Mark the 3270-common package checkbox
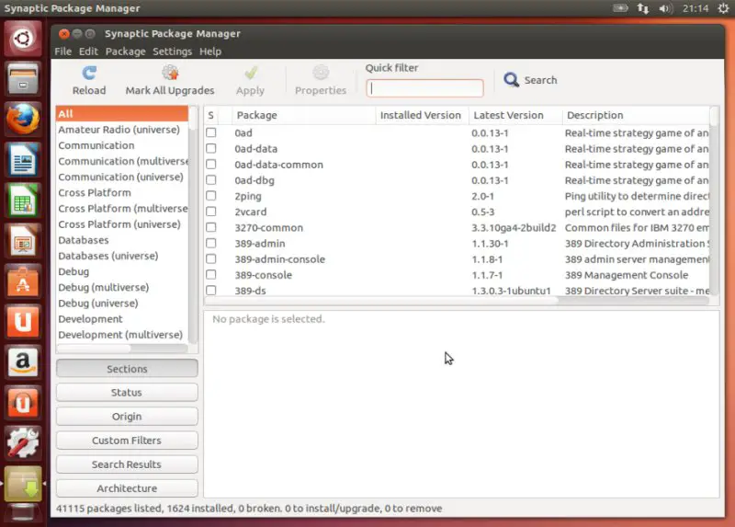This screenshot has height=527, width=735. click(211, 227)
